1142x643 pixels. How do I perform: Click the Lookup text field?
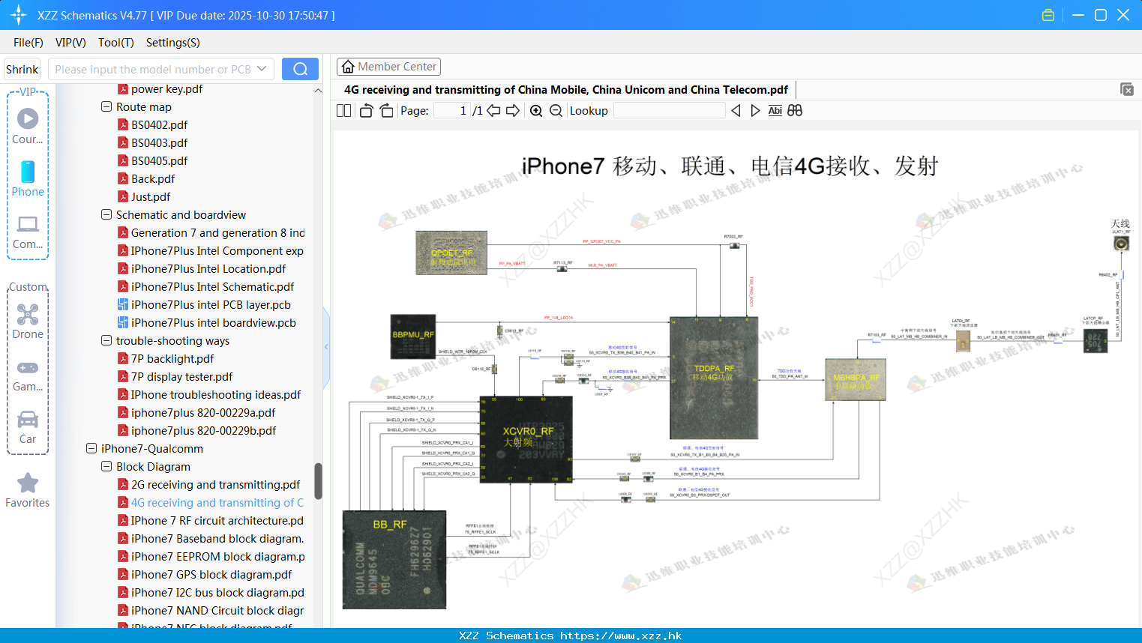(x=670, y=110)
